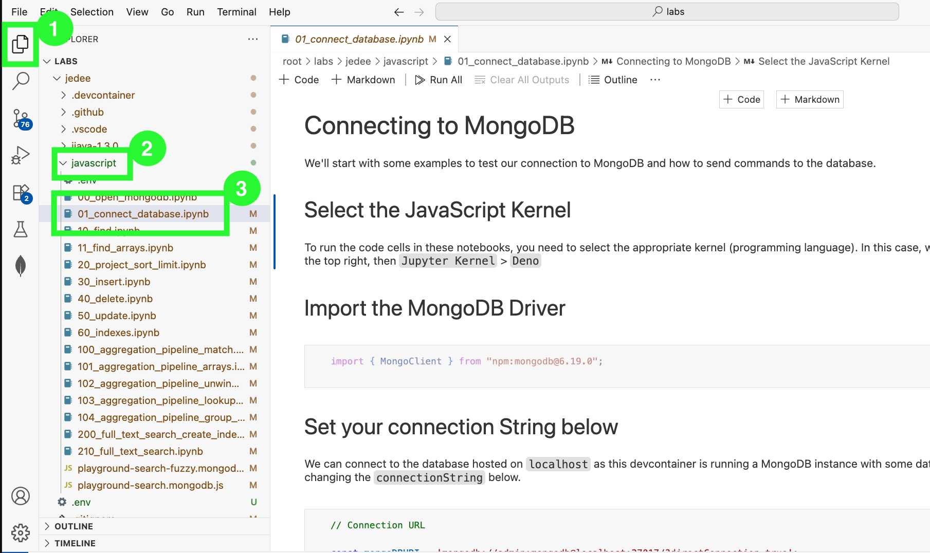Click Run All in notebook toolbar

click(x=439, y=80)
